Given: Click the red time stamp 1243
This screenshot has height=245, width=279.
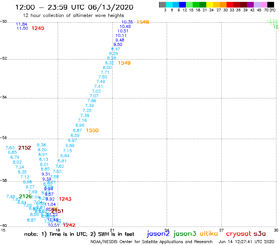Looking at the screenshot, I should pos(65,199).
